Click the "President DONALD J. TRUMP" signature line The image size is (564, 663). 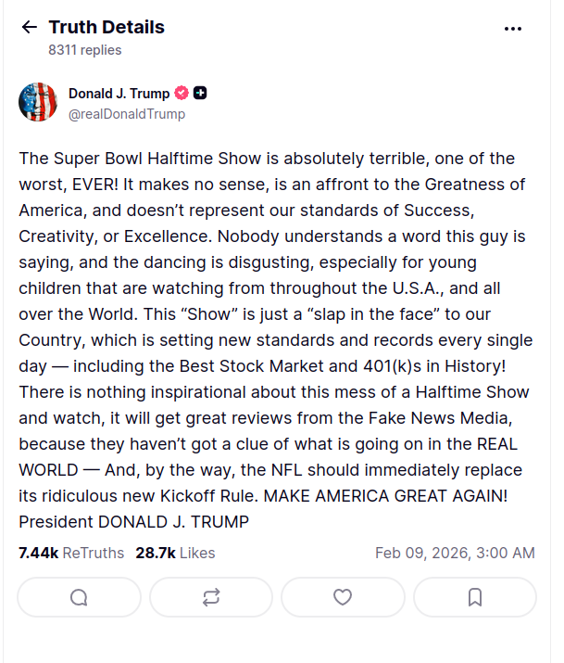click(133, 521)
